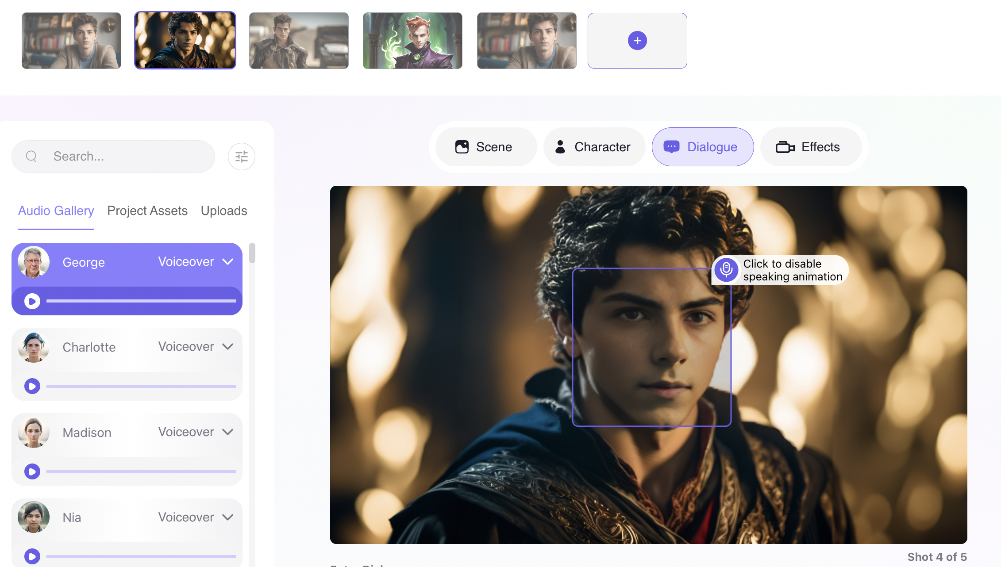
Task: Play Charlotte voiceover preview
Action: click(x=32, y=386)
